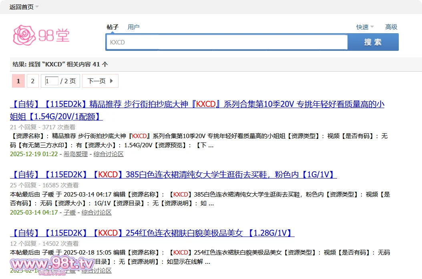Open the 快速 search options dropdown

tap(363, 27)
